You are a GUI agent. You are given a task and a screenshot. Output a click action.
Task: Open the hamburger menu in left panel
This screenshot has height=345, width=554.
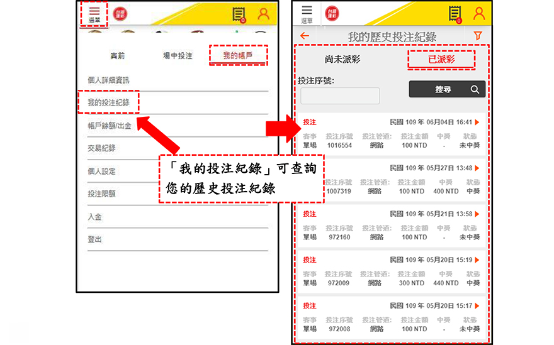94,14
